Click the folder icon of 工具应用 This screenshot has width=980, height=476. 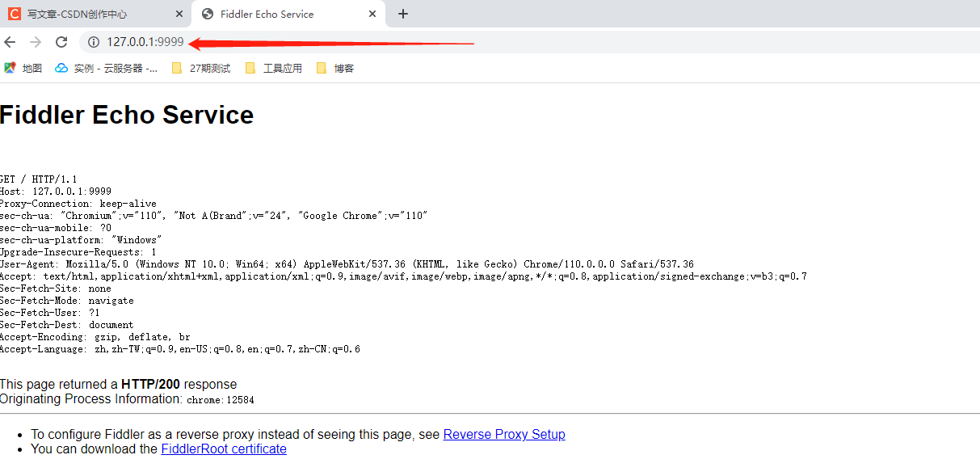point(250,69)
